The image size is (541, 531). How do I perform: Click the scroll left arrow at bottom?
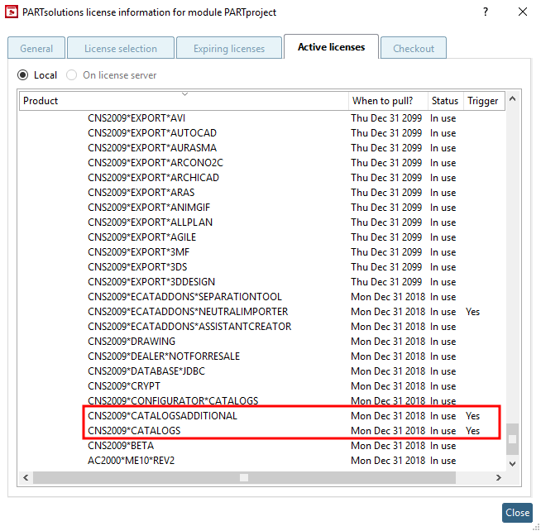tap(26, 477)
